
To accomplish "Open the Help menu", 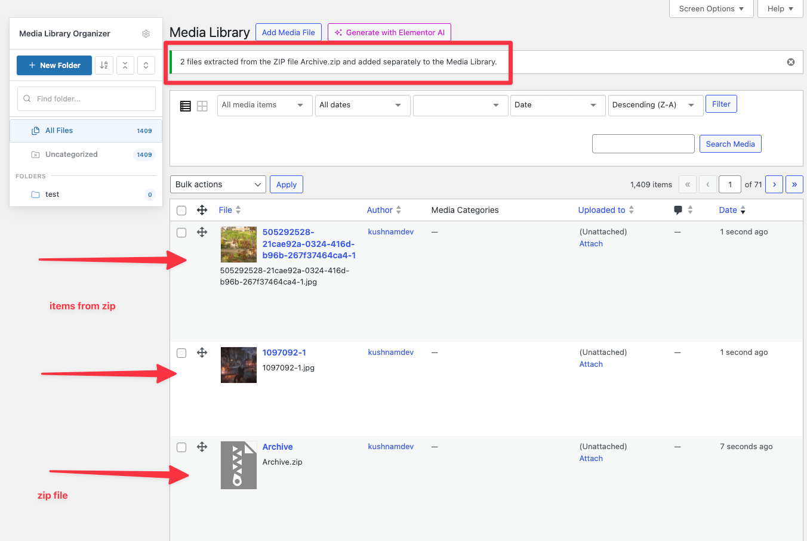I will pyautogui.click(x=780, y=9).
